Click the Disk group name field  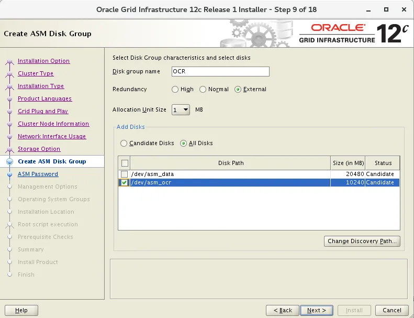coord(220,71)
